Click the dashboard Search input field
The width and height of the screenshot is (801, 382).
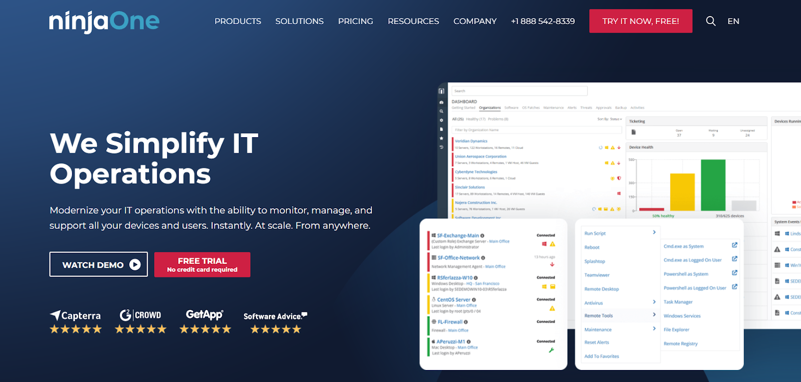click(x=519, y=91)
